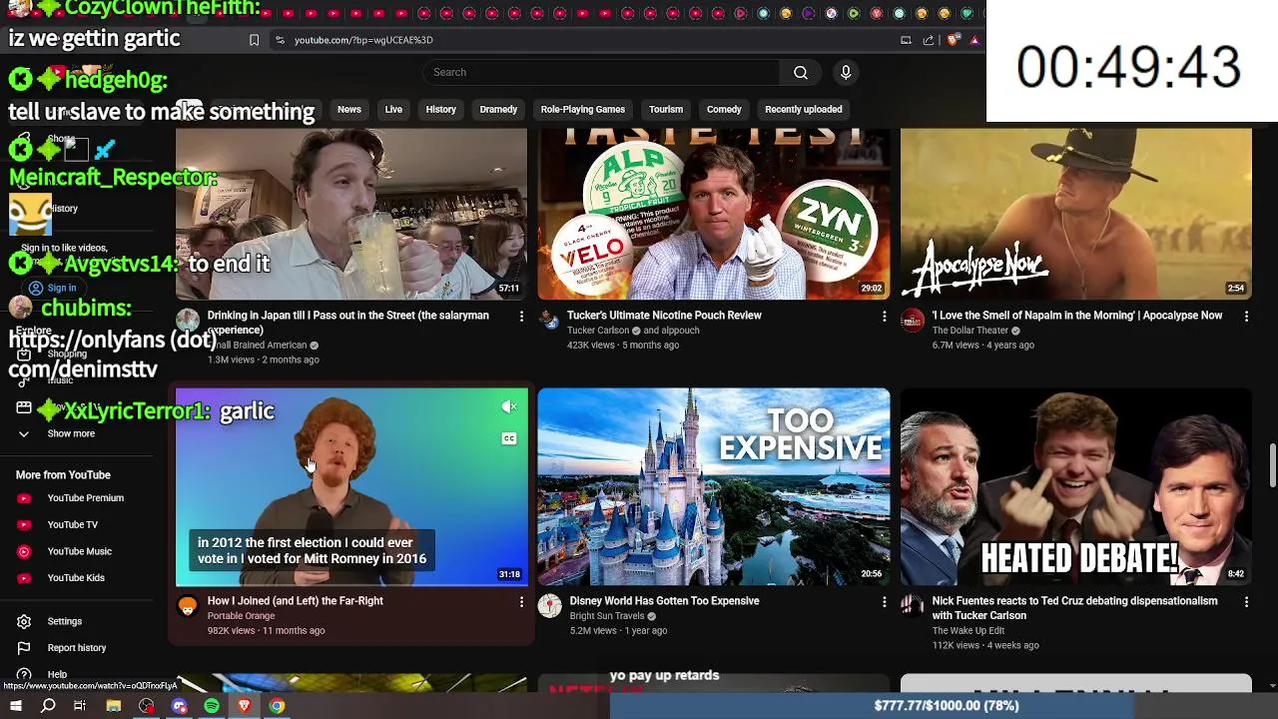Select the Role-Playing Games filter chip
This screenshot has width=1278, height=719.
pos(583,109)
